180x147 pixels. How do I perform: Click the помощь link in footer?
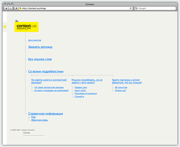click(x=27, y=133)
